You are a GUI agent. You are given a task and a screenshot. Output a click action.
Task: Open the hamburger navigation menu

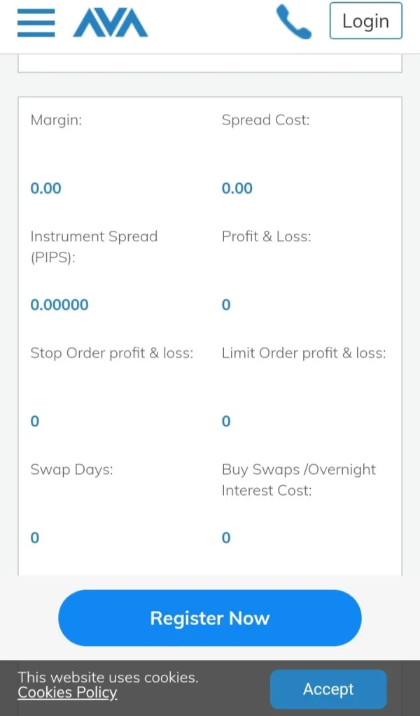point(36,22)
